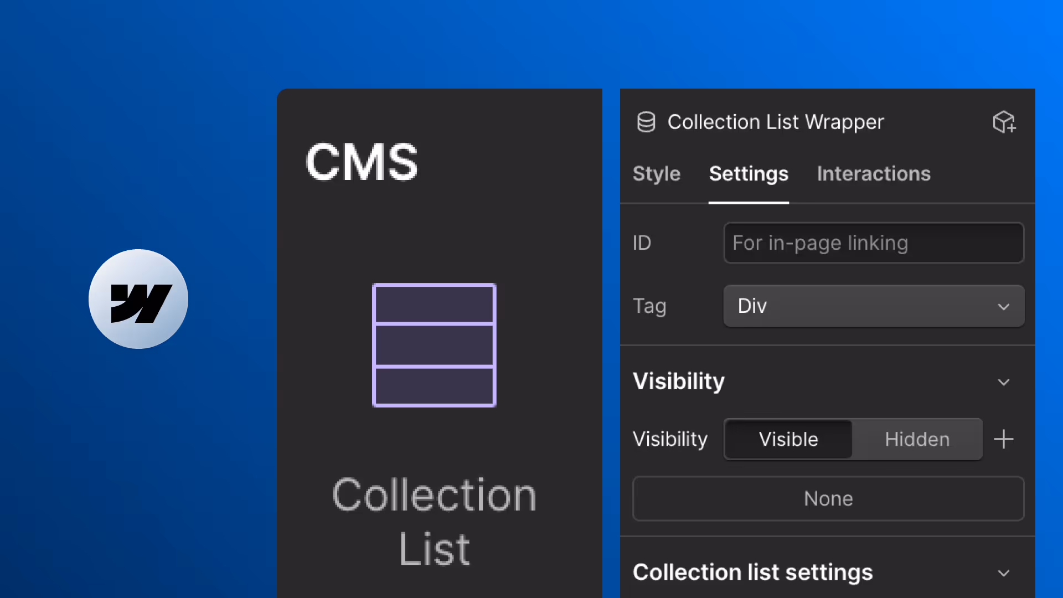Viewport: 1063px width, 598px height.
Task: Select Hidden in the visibility toggle
Action: [917, 439]
